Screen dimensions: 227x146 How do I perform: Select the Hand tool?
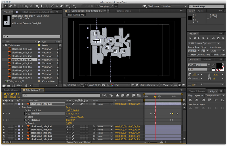[x=10, y=6]
